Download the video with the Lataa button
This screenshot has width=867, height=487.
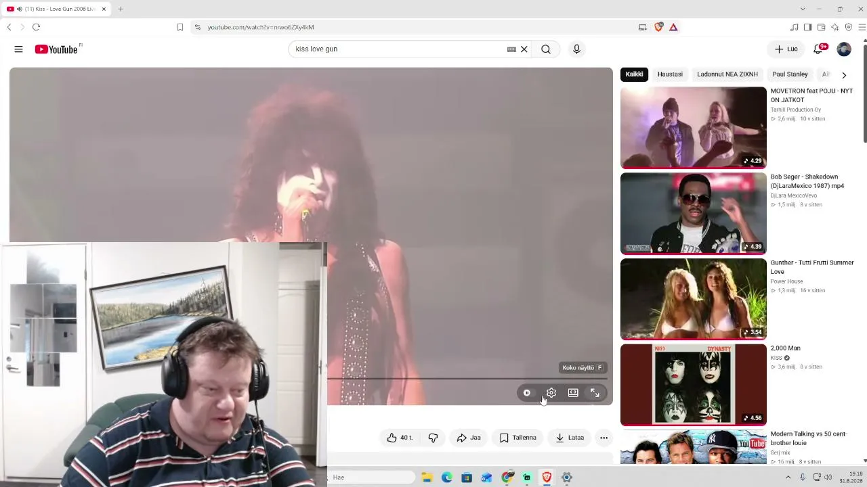tap(570, 438)
